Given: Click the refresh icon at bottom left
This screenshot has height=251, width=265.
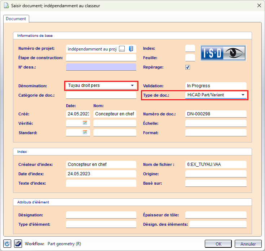Looking at the screenshot, I should point(7,244).
